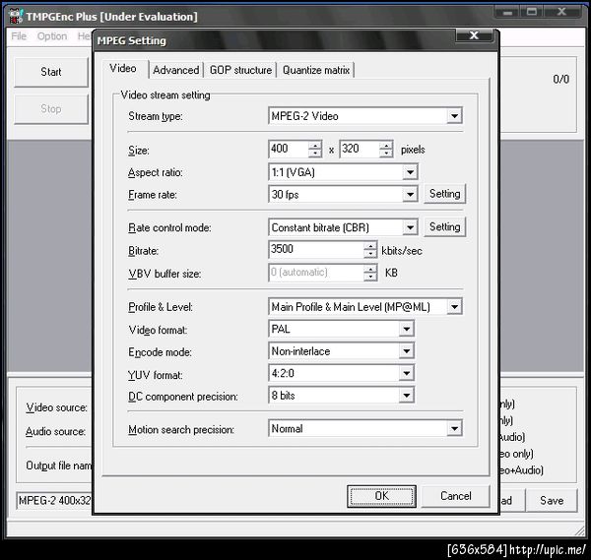
Task: Click the TMPGEnc application icon in title bar
Action: (16, 16)
